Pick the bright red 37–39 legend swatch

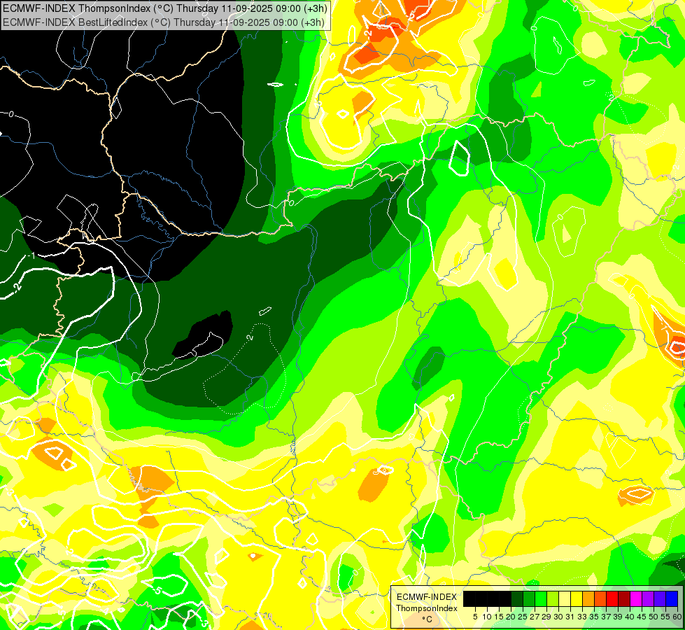612,599
